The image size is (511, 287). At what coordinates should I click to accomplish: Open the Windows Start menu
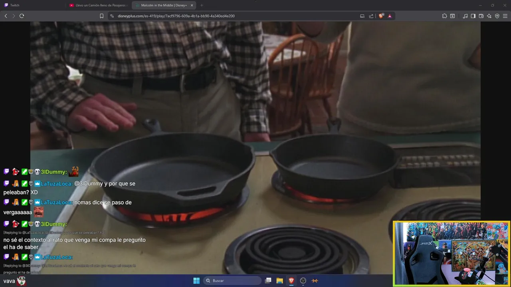[x=196, y=281]
